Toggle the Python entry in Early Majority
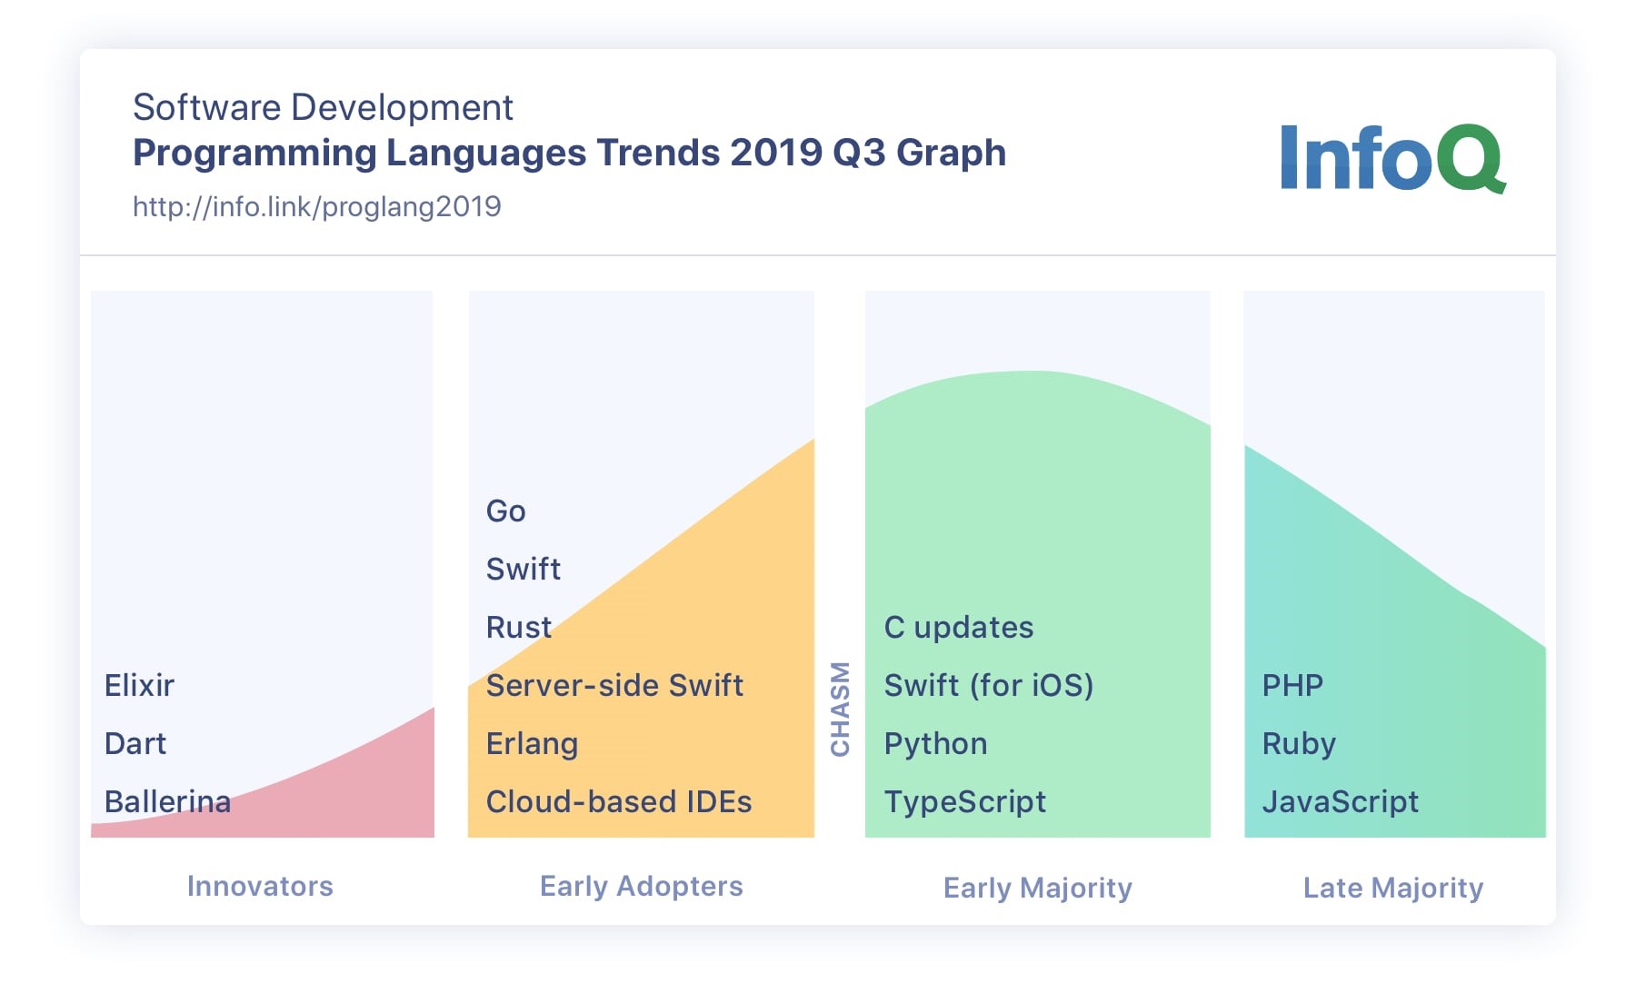 pos(935,743)
